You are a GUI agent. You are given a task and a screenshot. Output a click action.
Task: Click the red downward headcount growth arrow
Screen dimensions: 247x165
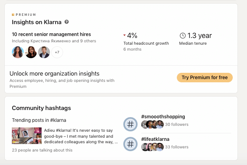[x=124, y=35]
